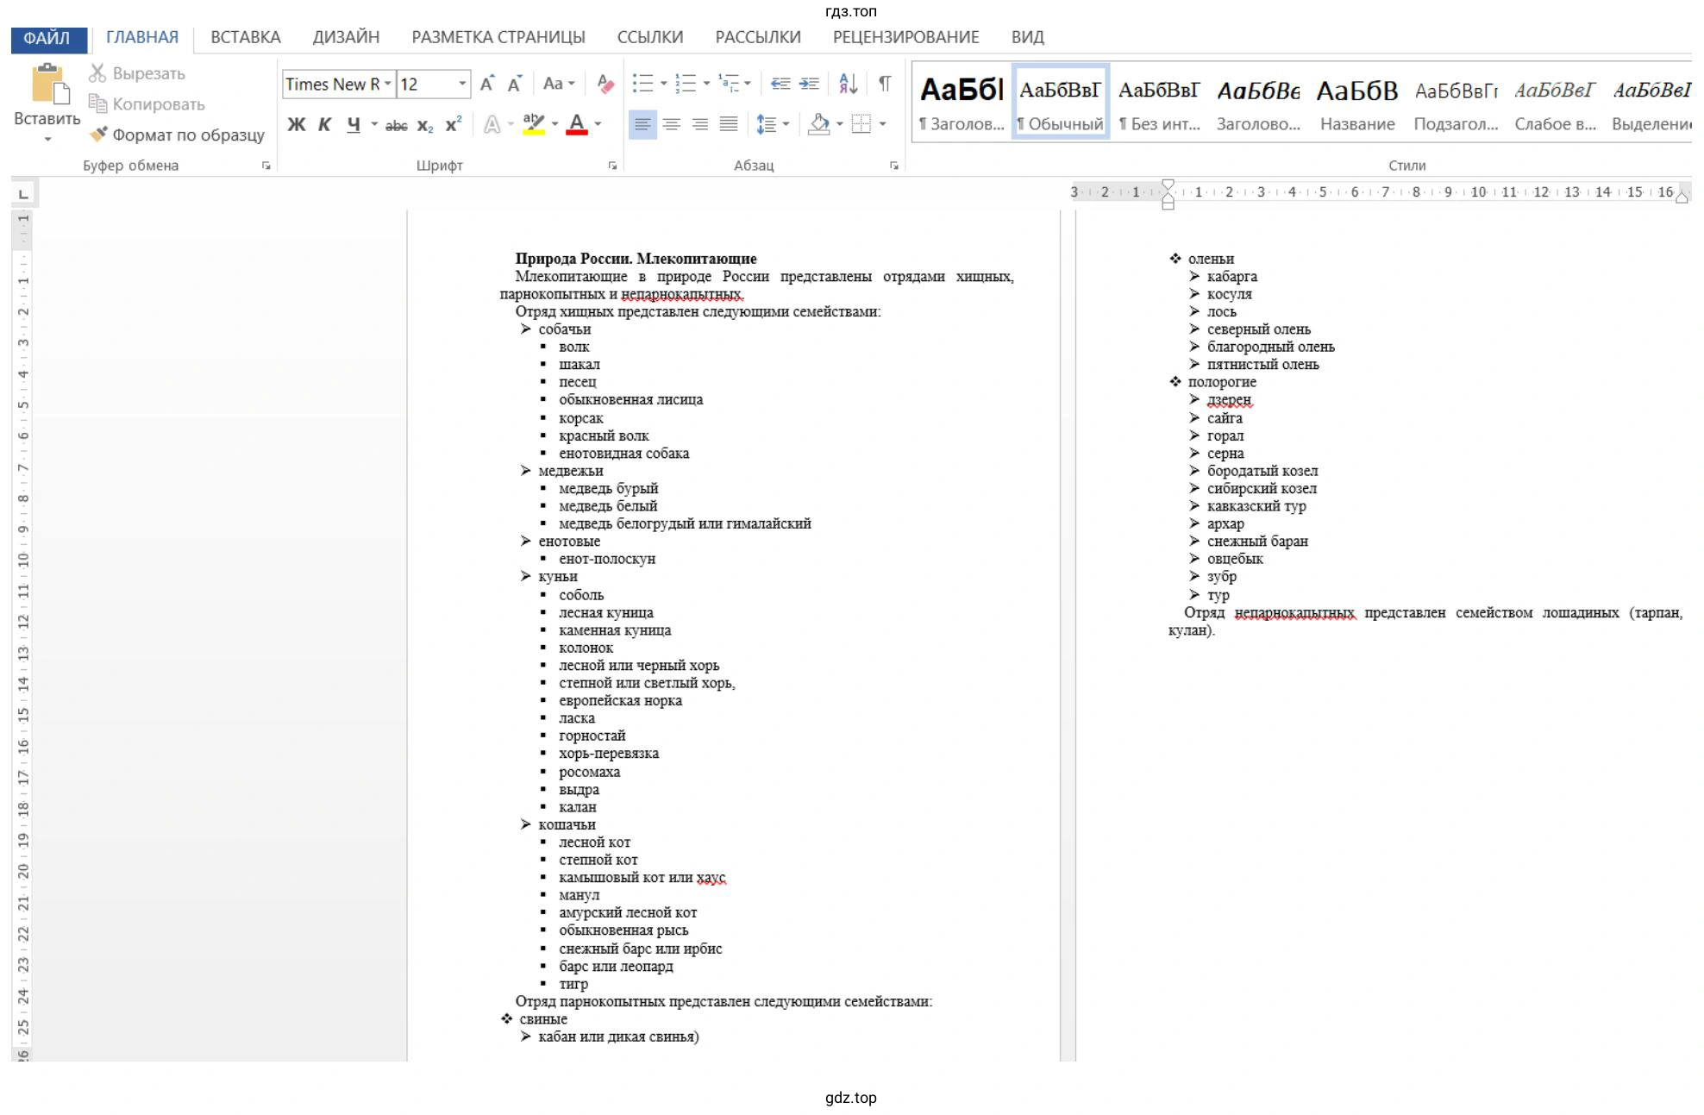Click Cut (Вырезать) scissors icon
Image resolution: width=1704 pixels, height=1115 pixels.
click(97, 73)
